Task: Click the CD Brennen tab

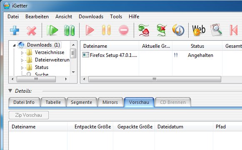Action: 173,102
